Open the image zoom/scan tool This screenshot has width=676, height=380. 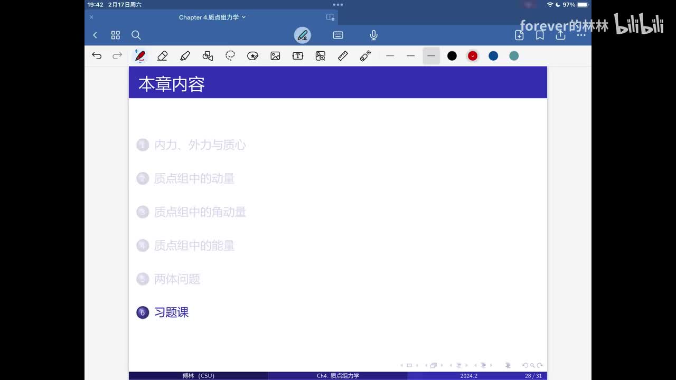(321, 55)
